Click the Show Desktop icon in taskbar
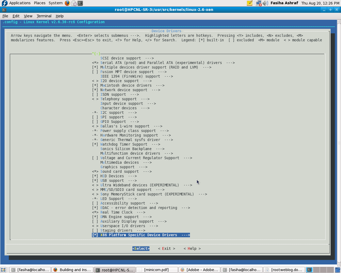The width and height of the screenshot is (341, 273). 3,270
